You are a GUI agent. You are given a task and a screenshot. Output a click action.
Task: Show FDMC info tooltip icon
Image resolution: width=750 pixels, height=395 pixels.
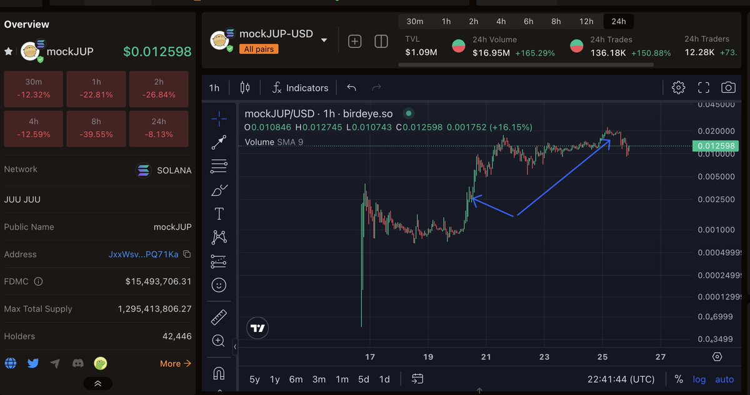point(38,281)
